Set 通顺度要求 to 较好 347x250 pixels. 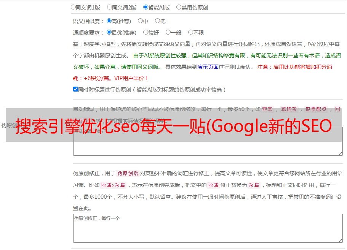point(146,32)
